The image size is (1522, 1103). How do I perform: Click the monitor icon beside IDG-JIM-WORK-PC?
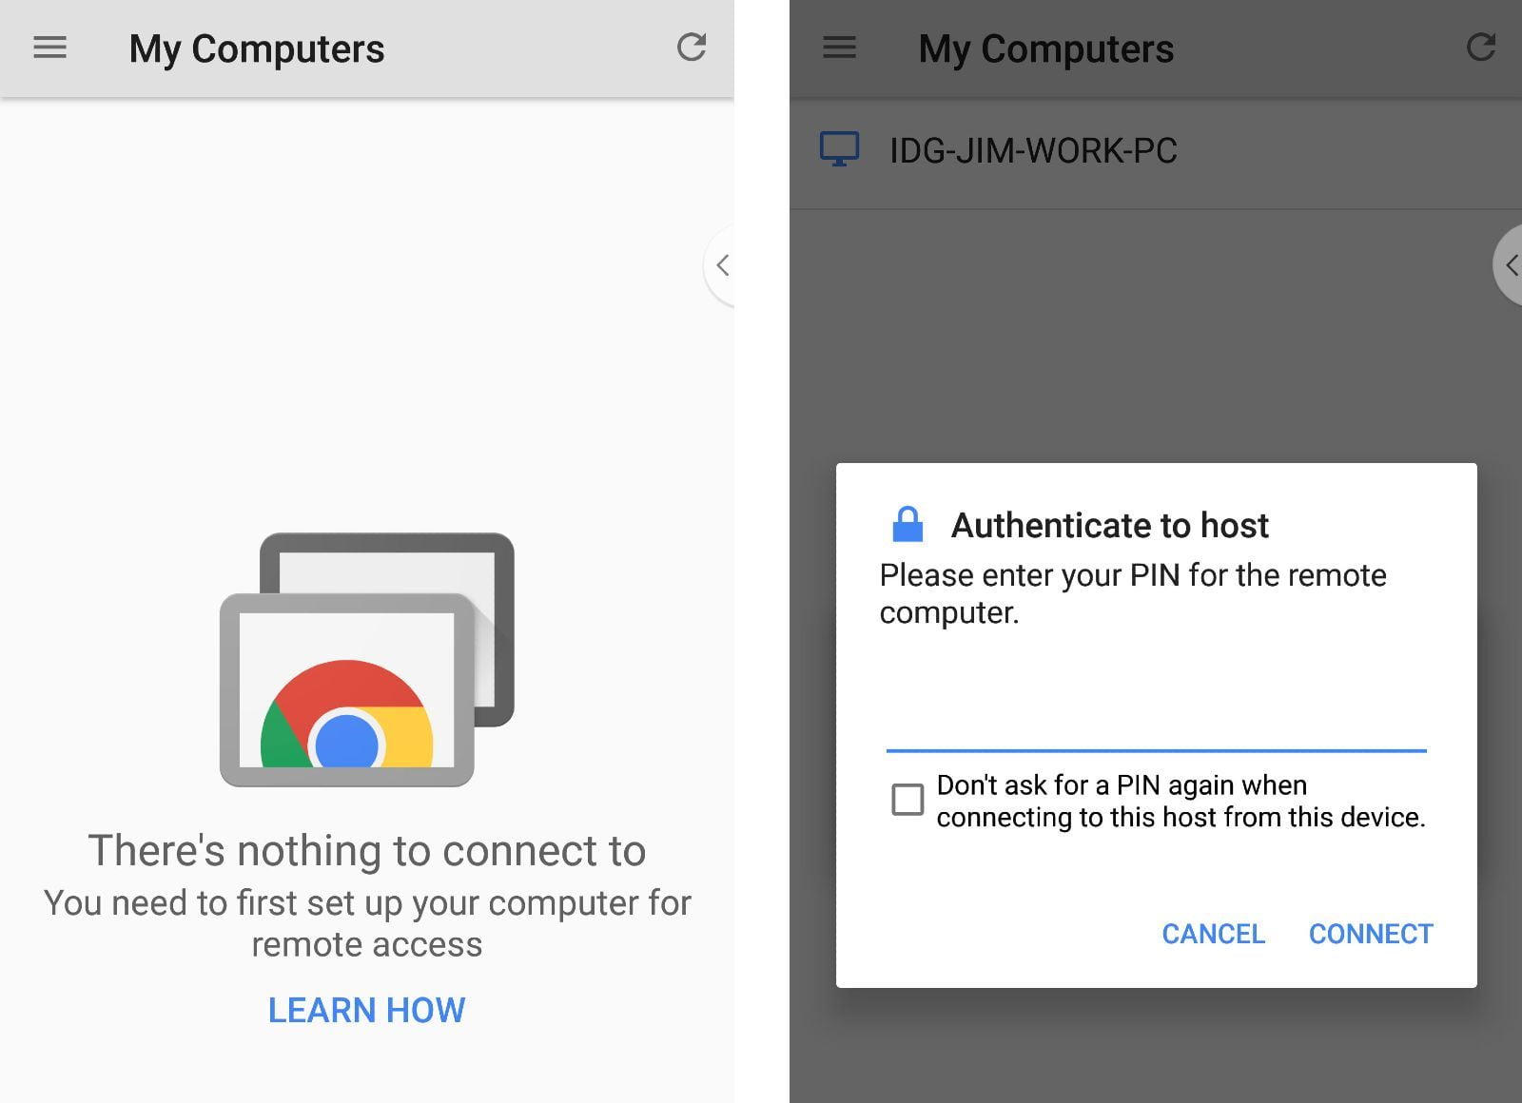point(839,149)
